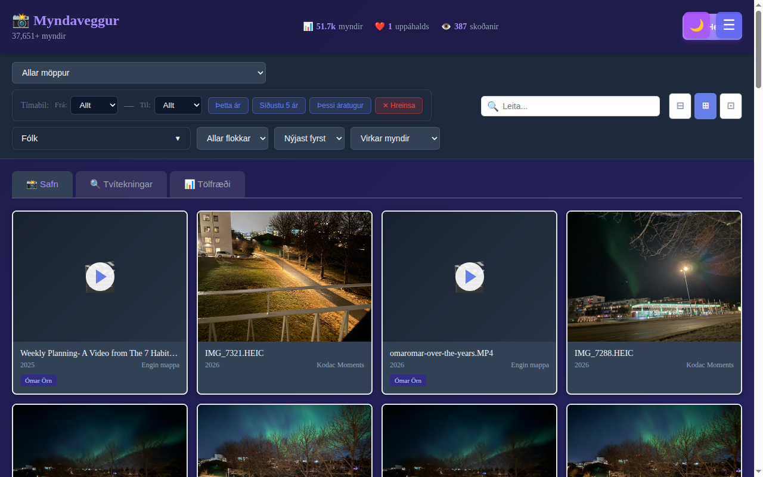Click the heart favorites counter icon
763x477 pixels.
tap(379, 27)
